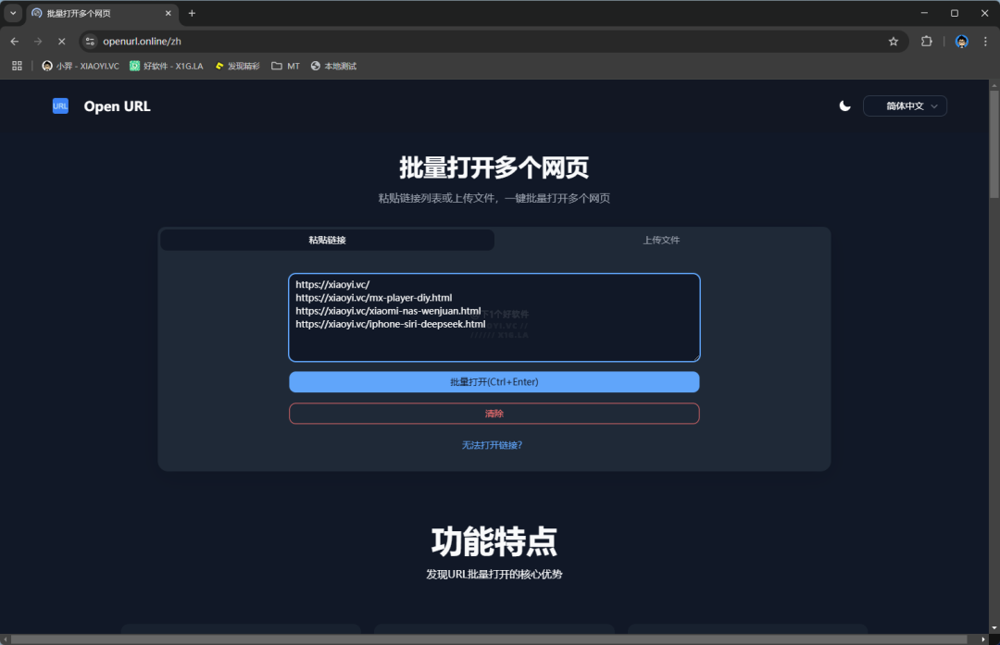This screenshot has height=645, width=1000.
Task: Click the site info icon in address bar
Action: [90, 42]
